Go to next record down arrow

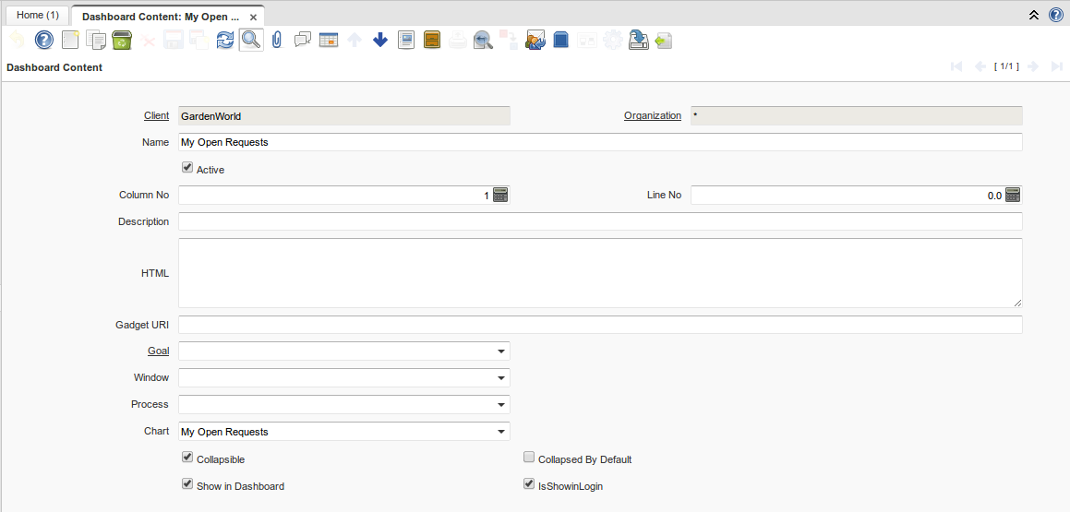tap(380, 41)
